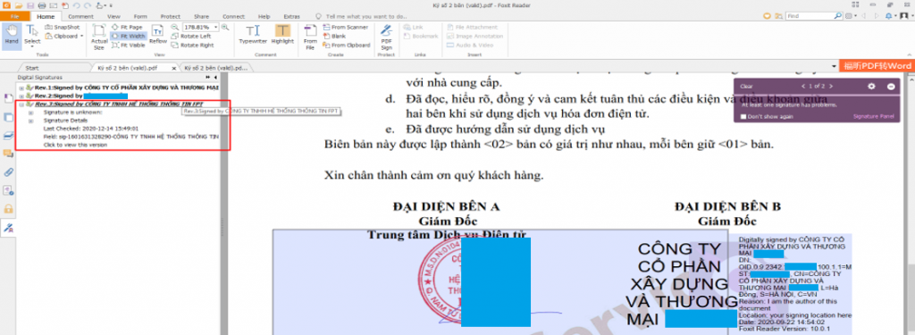Select the Typewriter tool
This screenshot has height=335, width=915.
252,35
